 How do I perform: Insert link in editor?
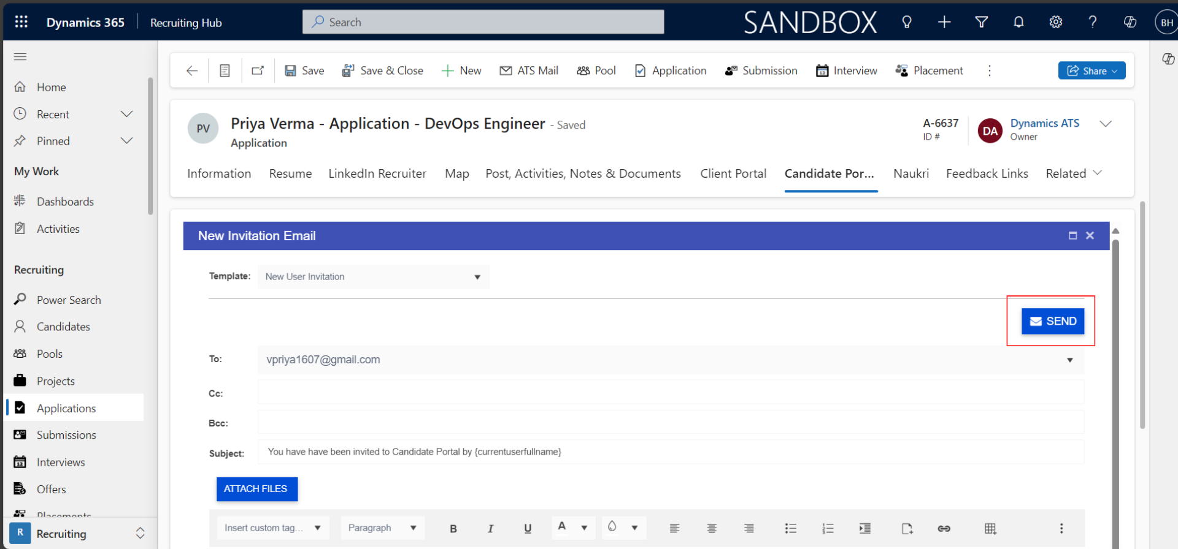[944, 528]
